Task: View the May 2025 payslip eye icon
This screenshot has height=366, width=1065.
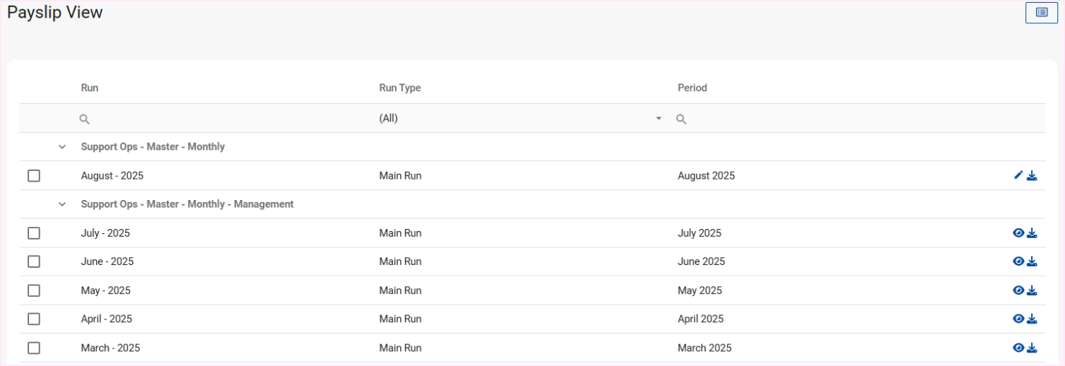Action: pyautogui.click(x=1018, y=290)
